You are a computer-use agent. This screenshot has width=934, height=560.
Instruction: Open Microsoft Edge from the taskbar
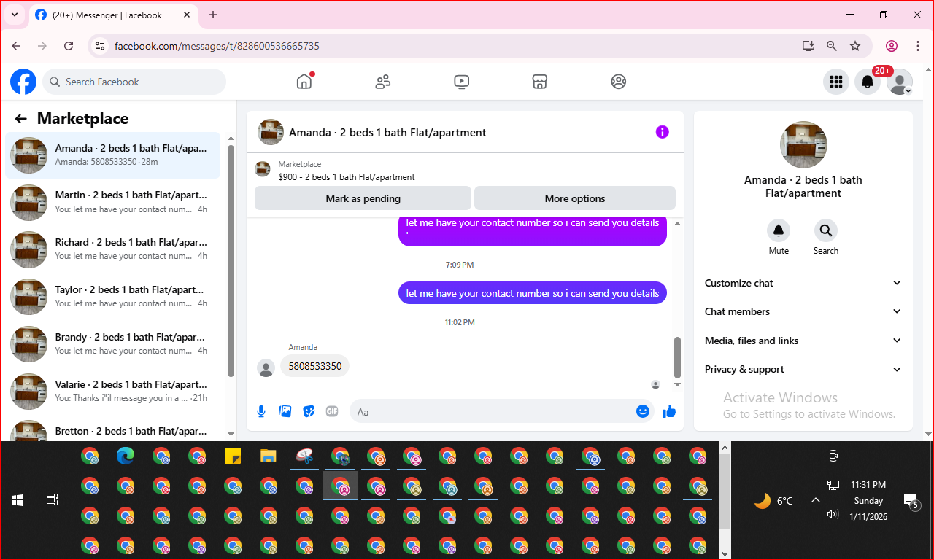coord(126,456)
